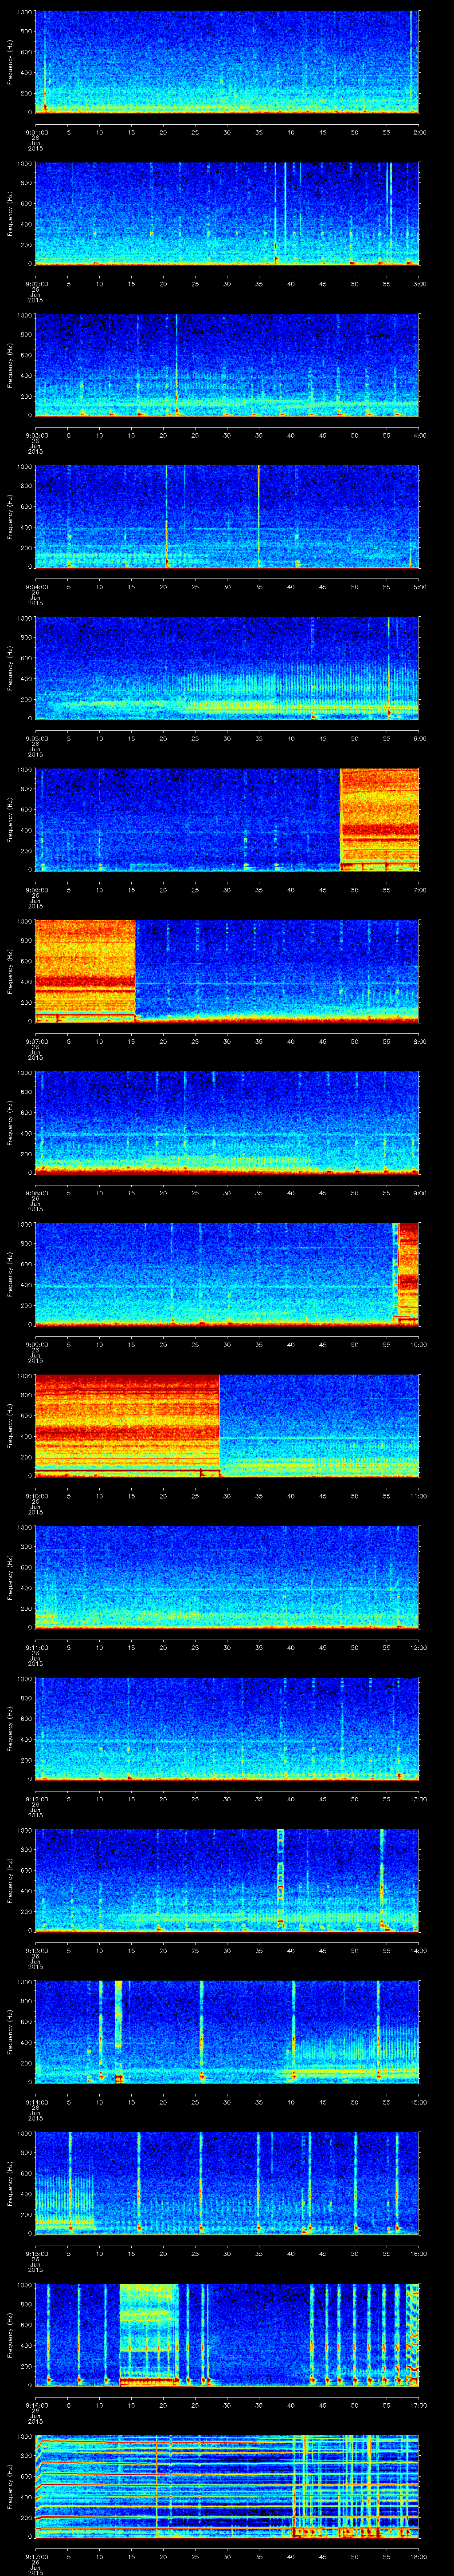Select the '4:00' end time label
This screenshot has height=2576, width=454.
420,435
